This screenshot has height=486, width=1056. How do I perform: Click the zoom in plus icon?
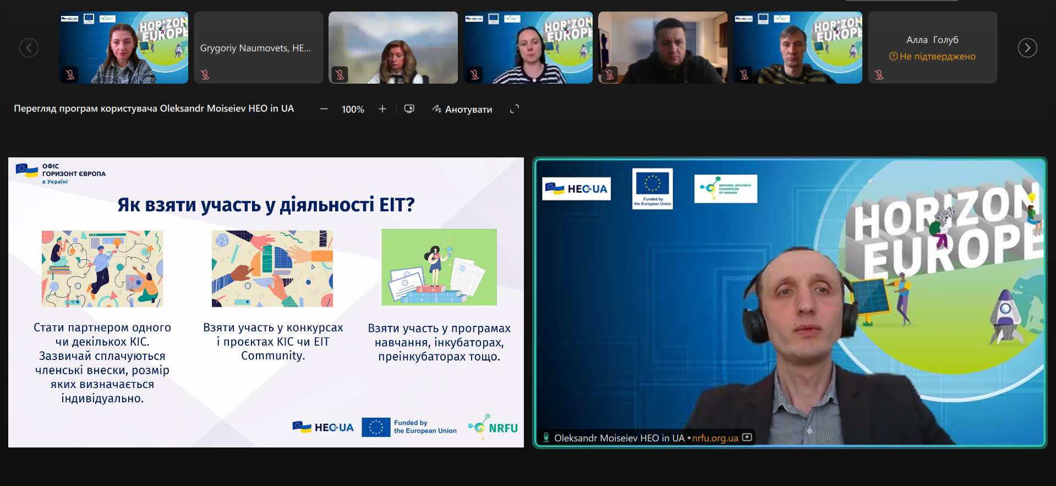[382, 109]
